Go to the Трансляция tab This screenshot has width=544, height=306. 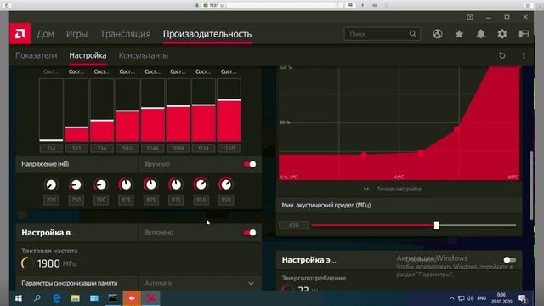click(125, 34)
